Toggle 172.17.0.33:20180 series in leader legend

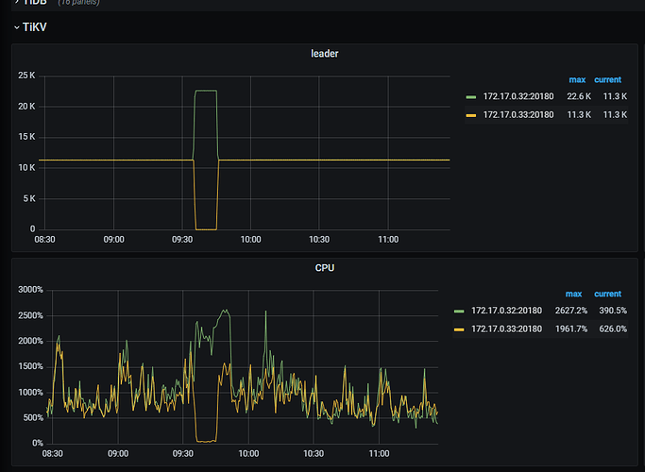(x=518, y=114)
